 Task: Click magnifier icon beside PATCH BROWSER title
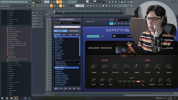tap(75, 19)
